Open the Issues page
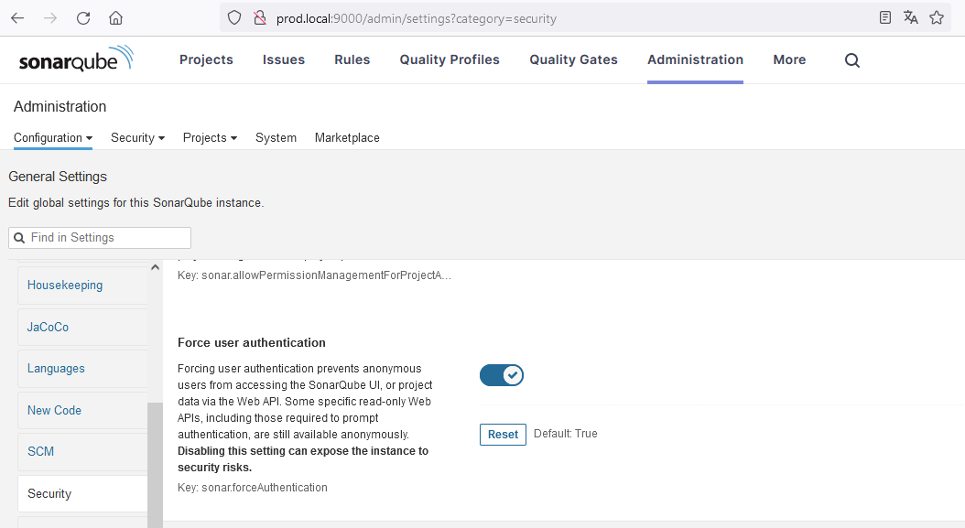 pyautogui.click(x=284, y=59)
